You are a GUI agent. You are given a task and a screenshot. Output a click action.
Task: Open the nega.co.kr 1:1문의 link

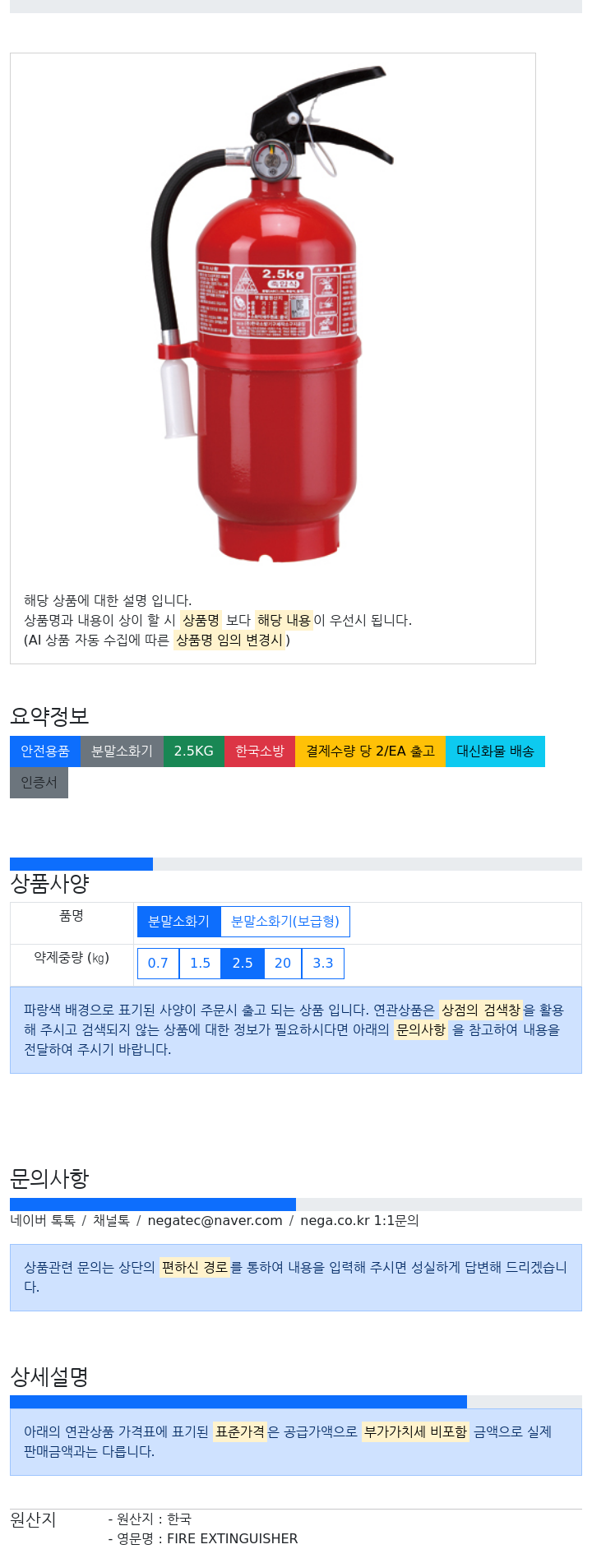(x=359, y=1221)
